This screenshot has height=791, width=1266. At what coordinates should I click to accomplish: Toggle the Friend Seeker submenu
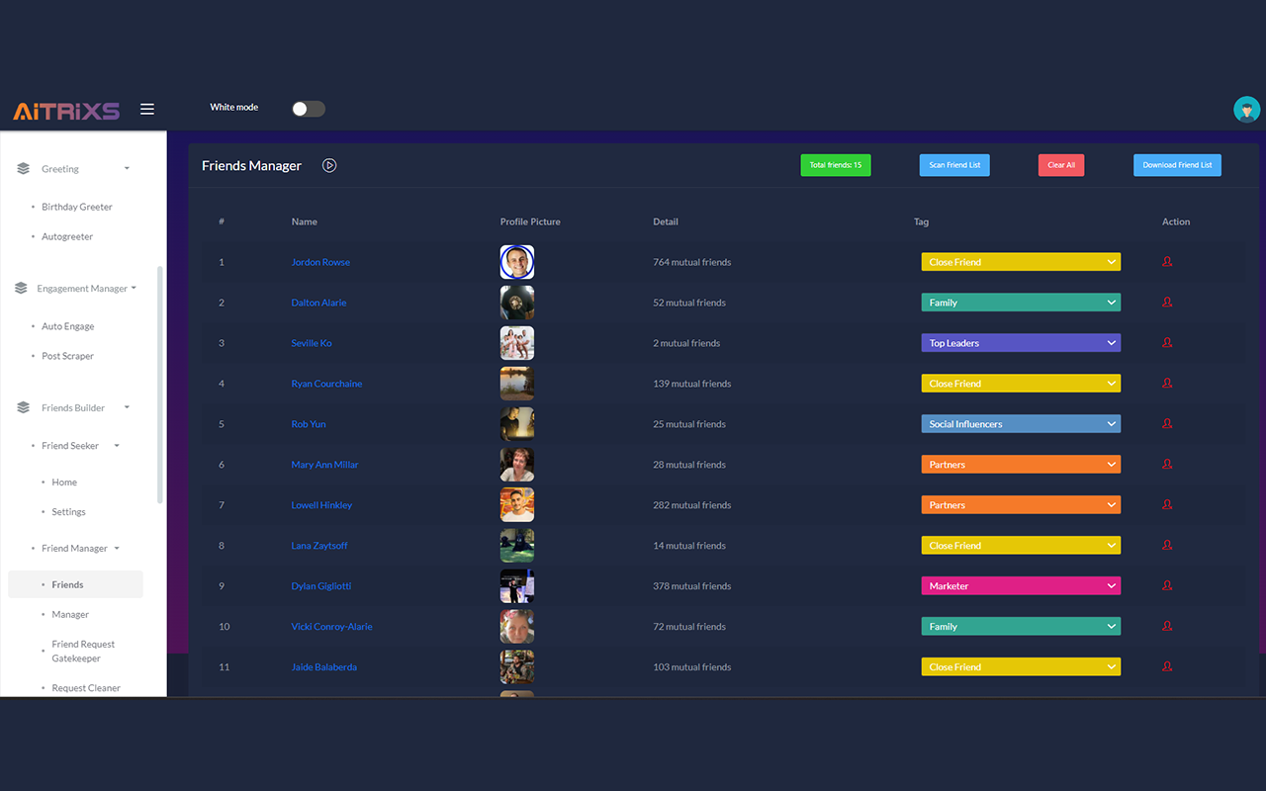point(117,446)
